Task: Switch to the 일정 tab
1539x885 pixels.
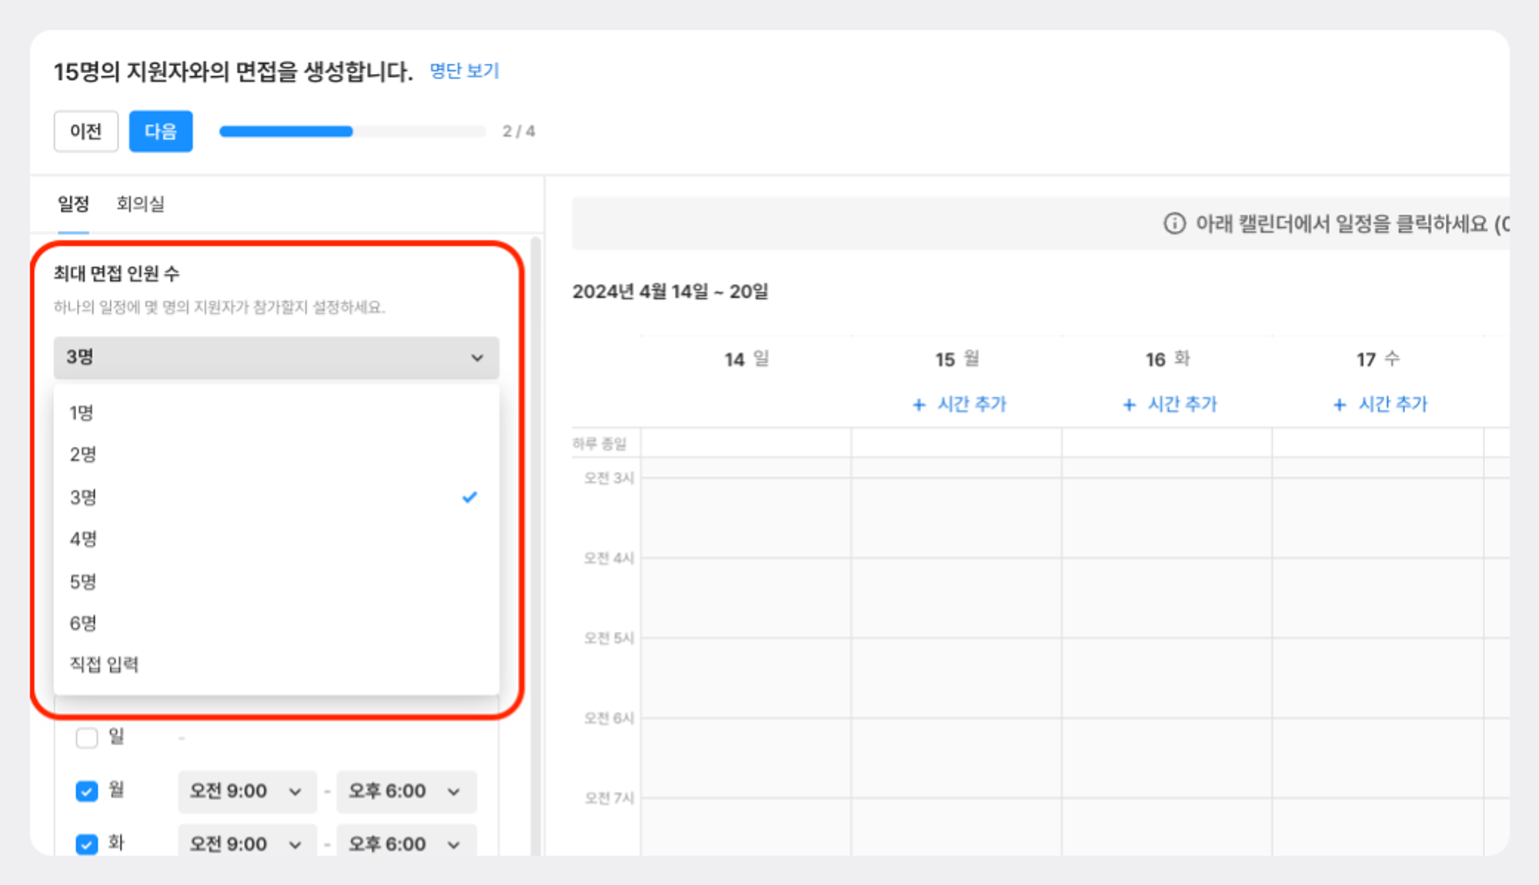Action: 73,204
